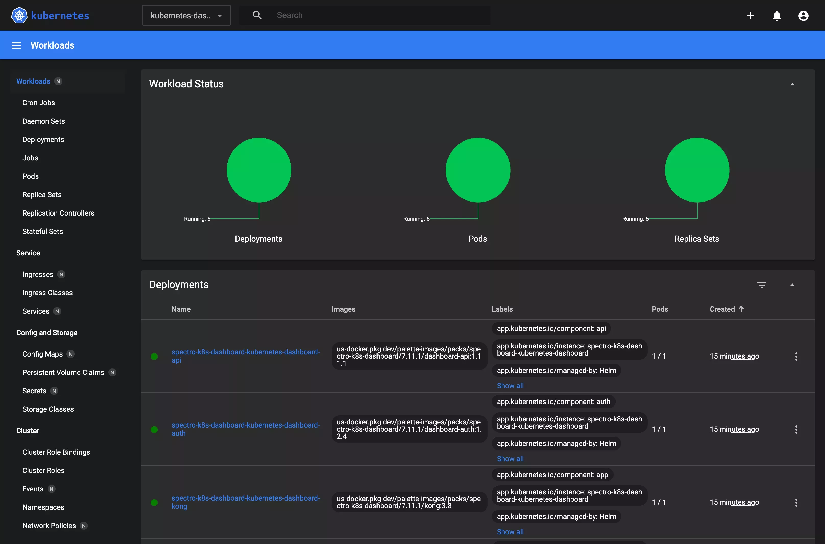Select Stateful Sets in the sidebar
This screenshot has height=544, width=825.
tap(43, 231)
